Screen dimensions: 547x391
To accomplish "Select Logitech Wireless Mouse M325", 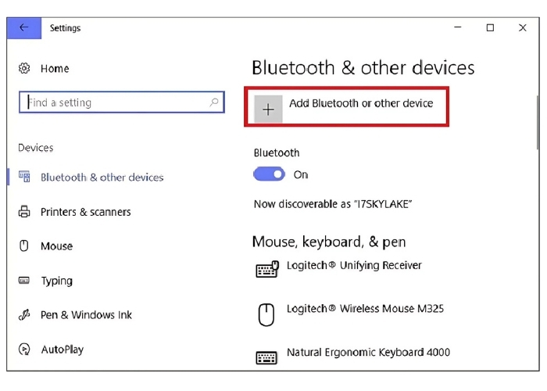I will tap(365, 309).
